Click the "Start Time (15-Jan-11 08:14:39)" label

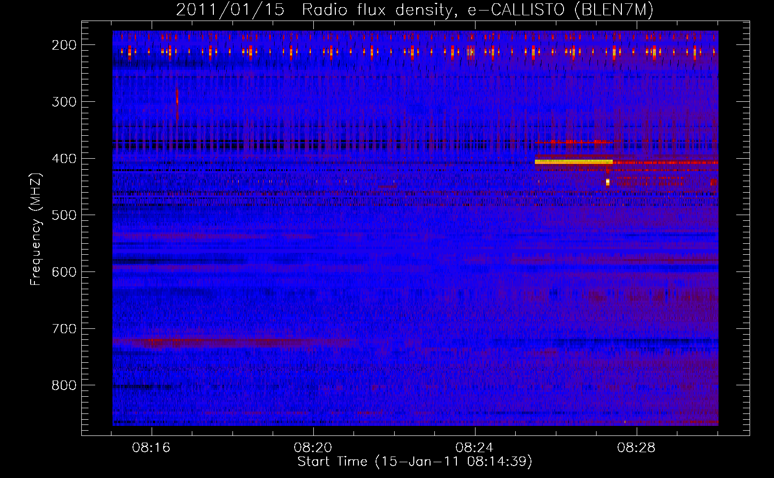click(x=415, y=462)
